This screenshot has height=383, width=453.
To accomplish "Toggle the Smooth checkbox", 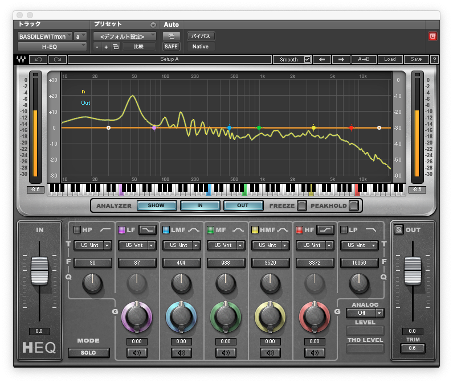I will pyautogui.click(x=307, y=59).
